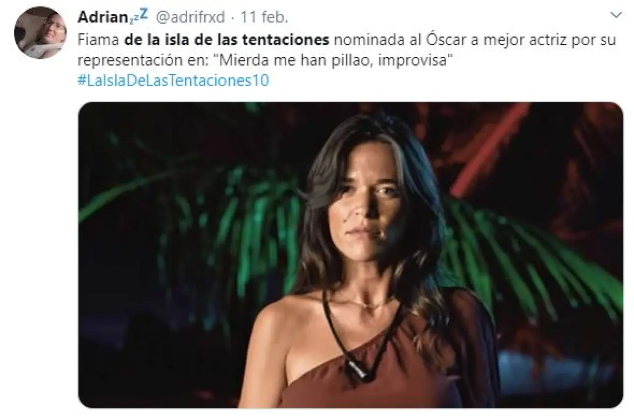Open Adrian's round profile avatar

click(x=40, y=33)
